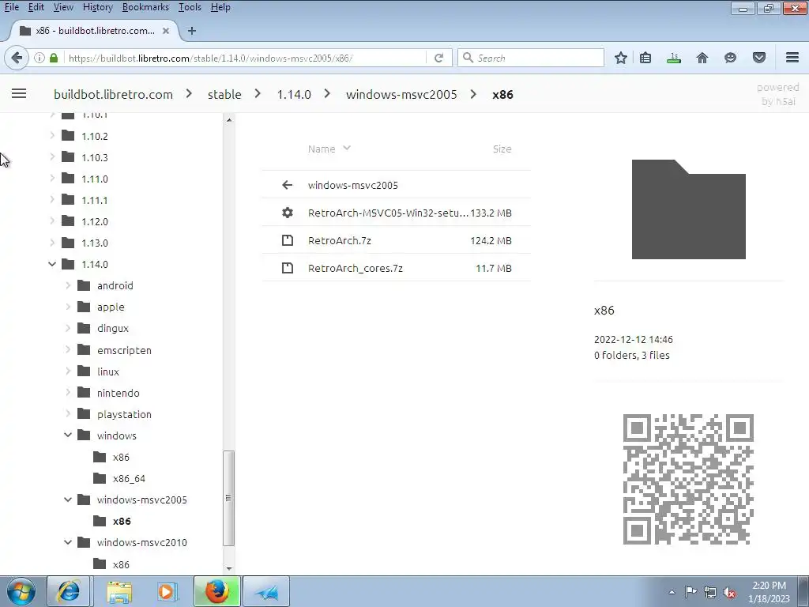Collapse the 1.14.0 tree folder

52,264
